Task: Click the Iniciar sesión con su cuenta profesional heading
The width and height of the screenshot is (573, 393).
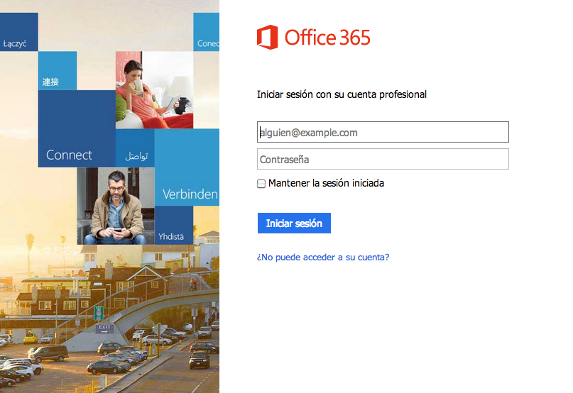Action: (342, 94)
